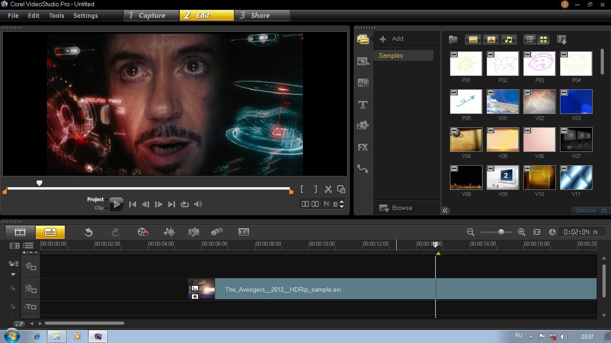Click the scissors split clip icon
The width and height of the screenshot is (611, 343).
pos(328,189)
